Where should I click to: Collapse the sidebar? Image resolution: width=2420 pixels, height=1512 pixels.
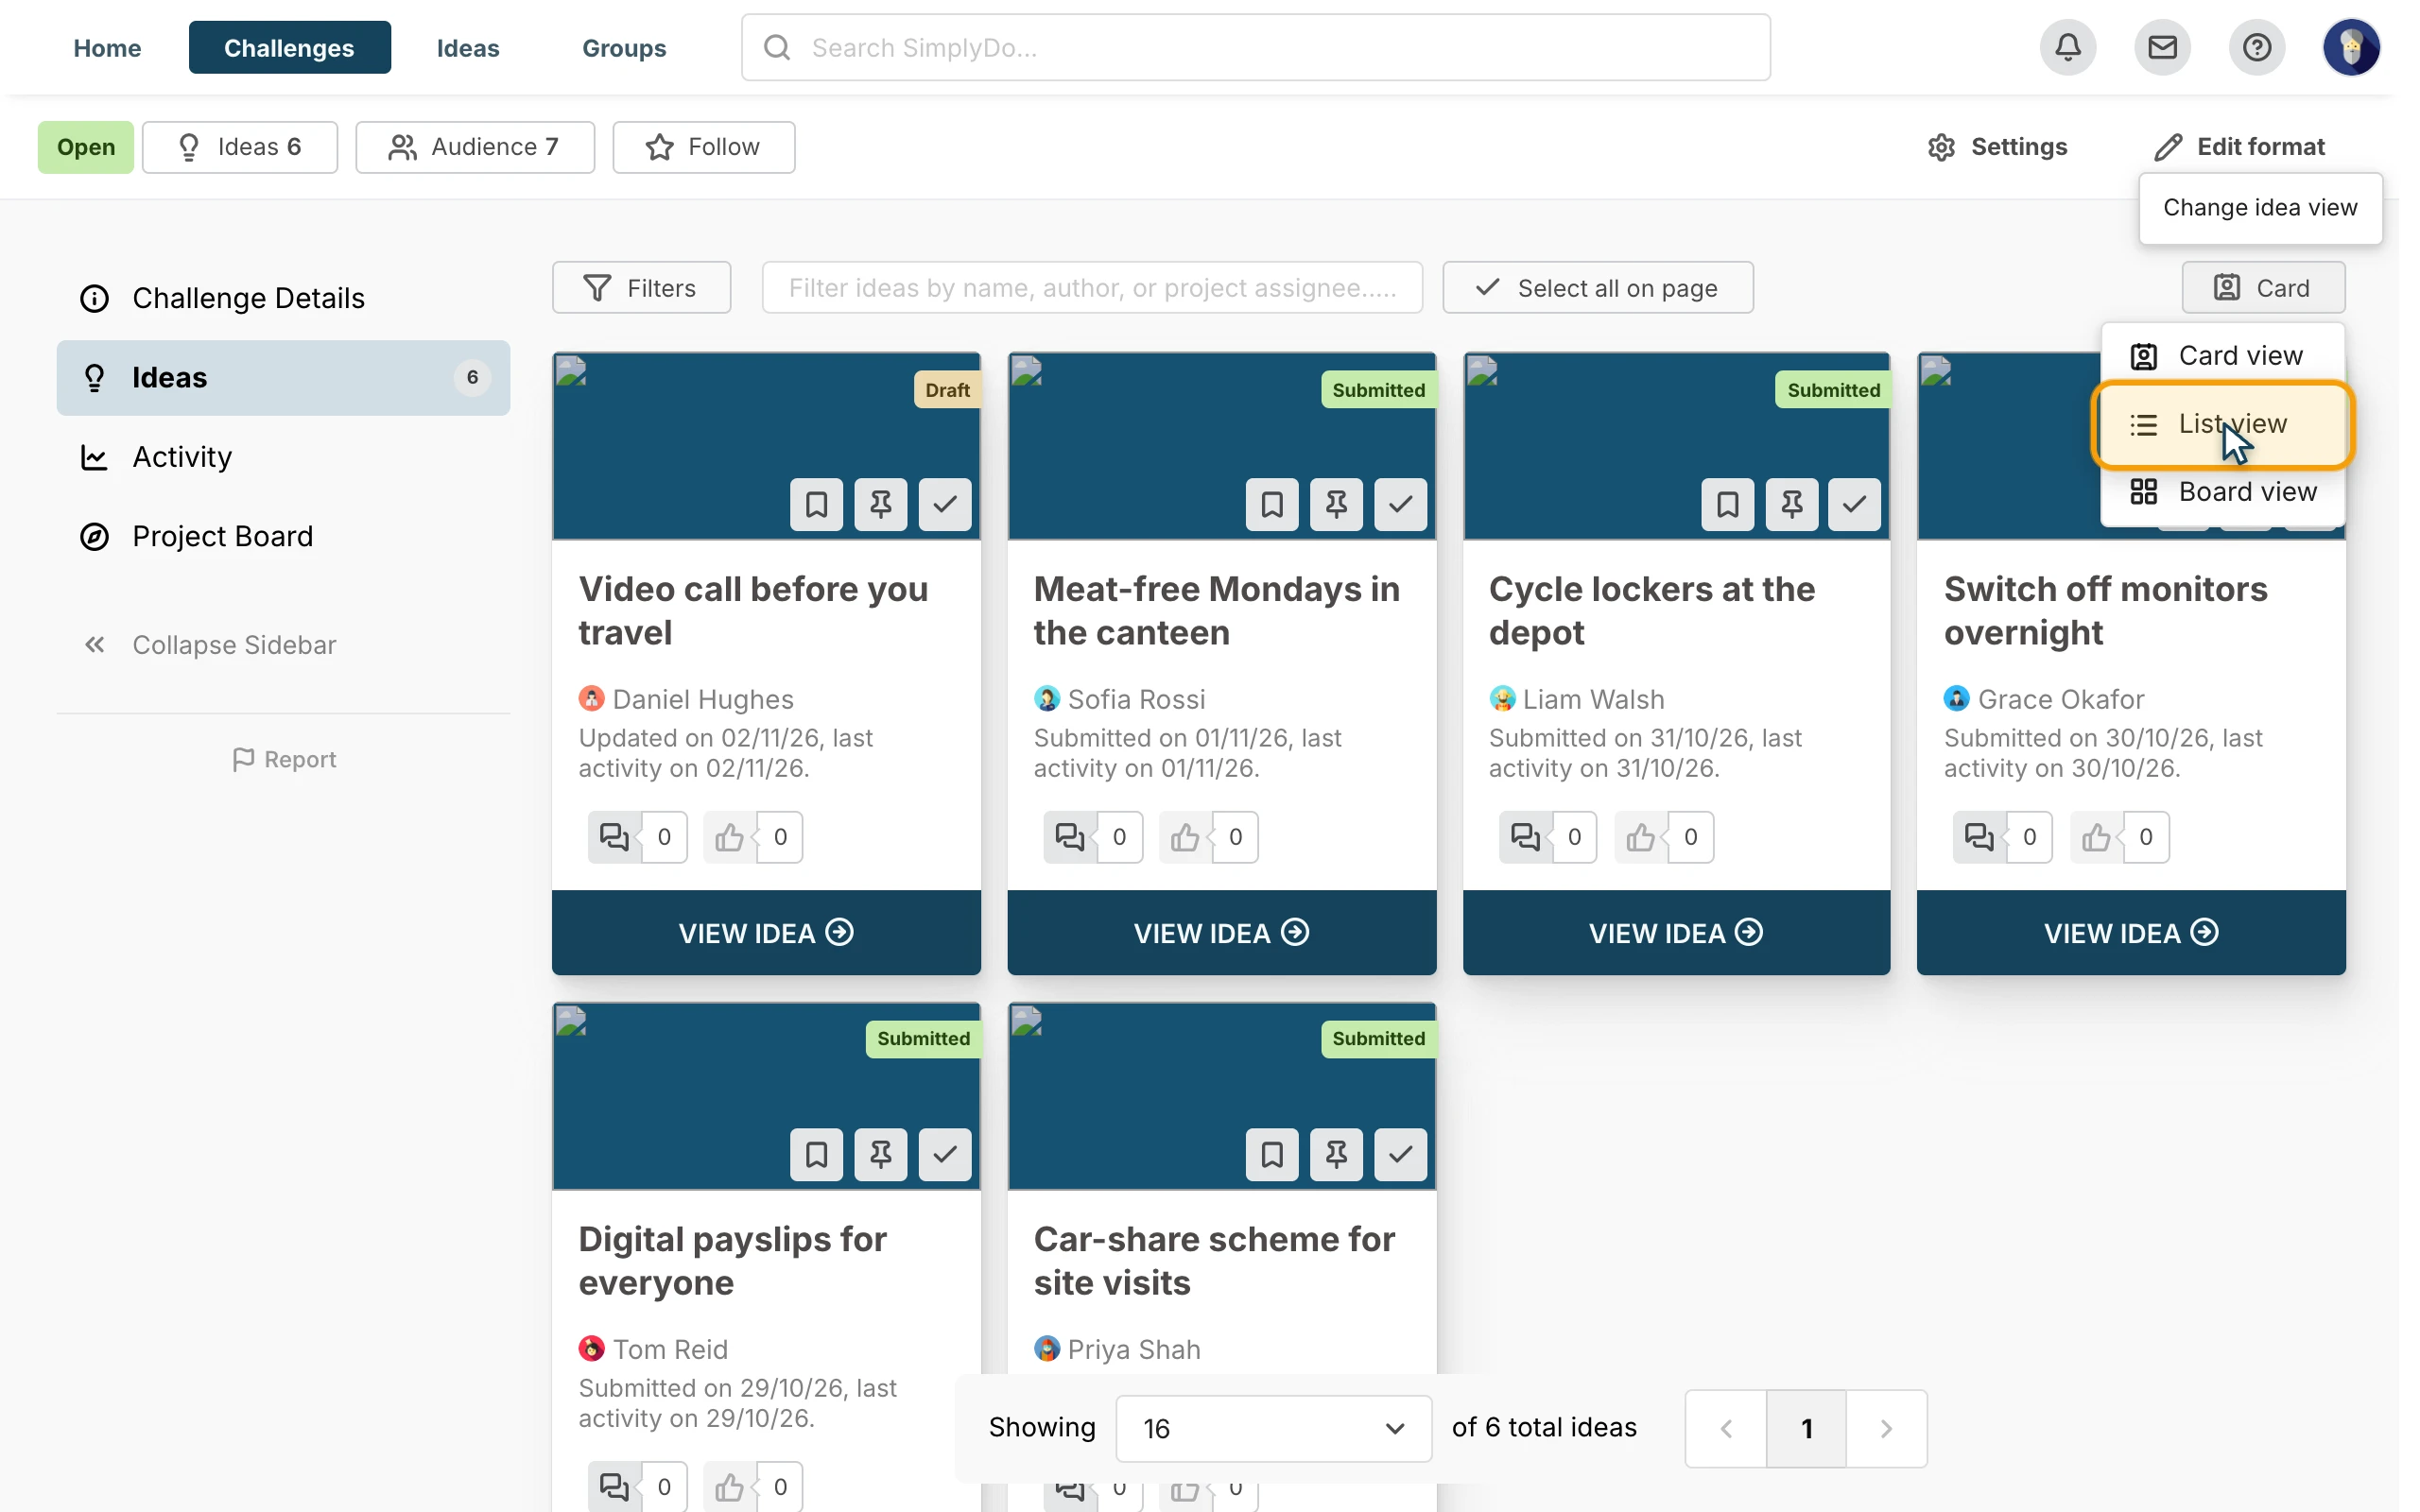pyautogui.click(x=210, y=645)
